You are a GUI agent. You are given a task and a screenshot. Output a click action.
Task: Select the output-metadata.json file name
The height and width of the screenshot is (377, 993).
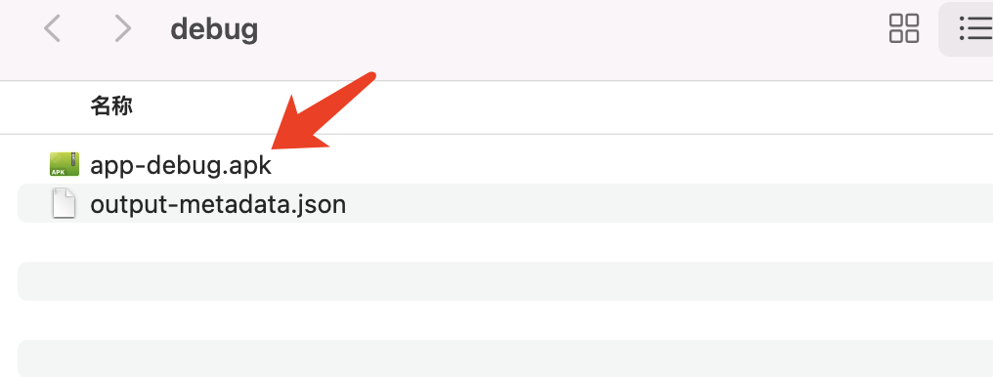[x=218, y=204]
